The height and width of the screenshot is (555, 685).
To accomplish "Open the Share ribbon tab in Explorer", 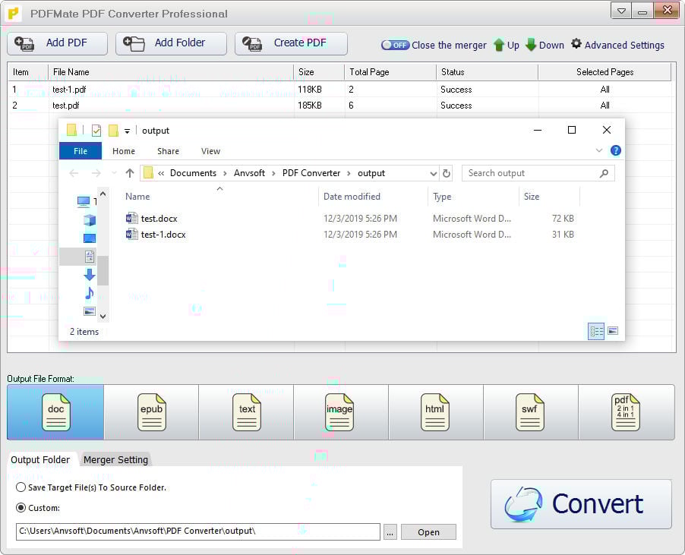I will pyautogui.click(x=168, y=151).
